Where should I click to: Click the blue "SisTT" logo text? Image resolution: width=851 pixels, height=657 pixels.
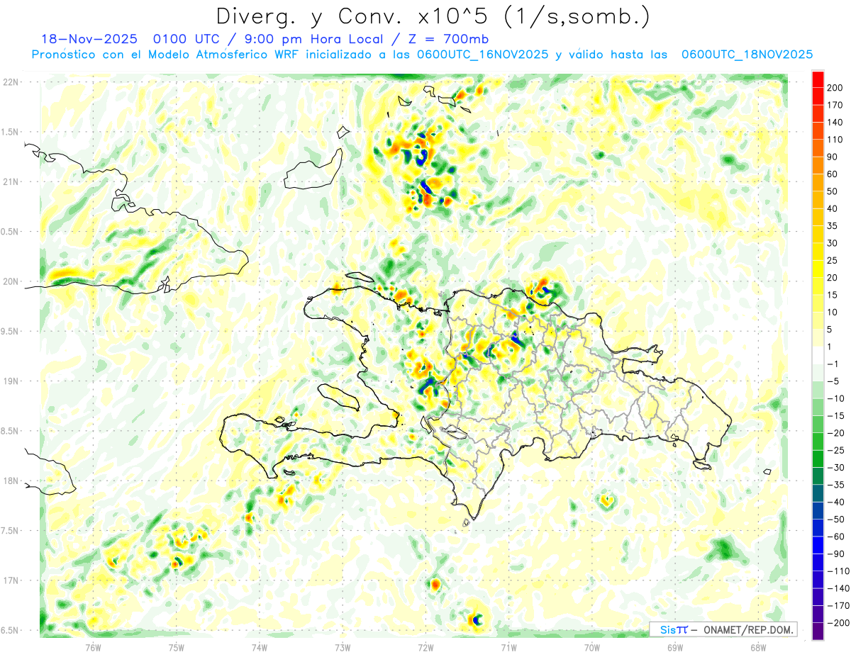pyautogui.click(x=674, y=629)
